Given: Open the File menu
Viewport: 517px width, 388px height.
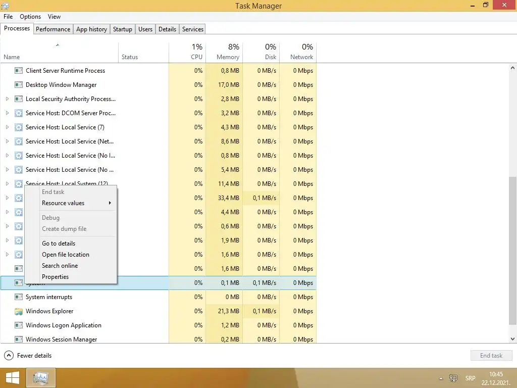Looking at the screenshot, I should (x=8, y=17).
